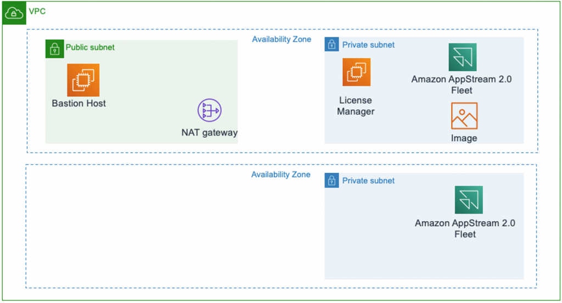The height and width of the screenshot is (303, 562).
Task: Select the Image icon
Action: point(464,116)
